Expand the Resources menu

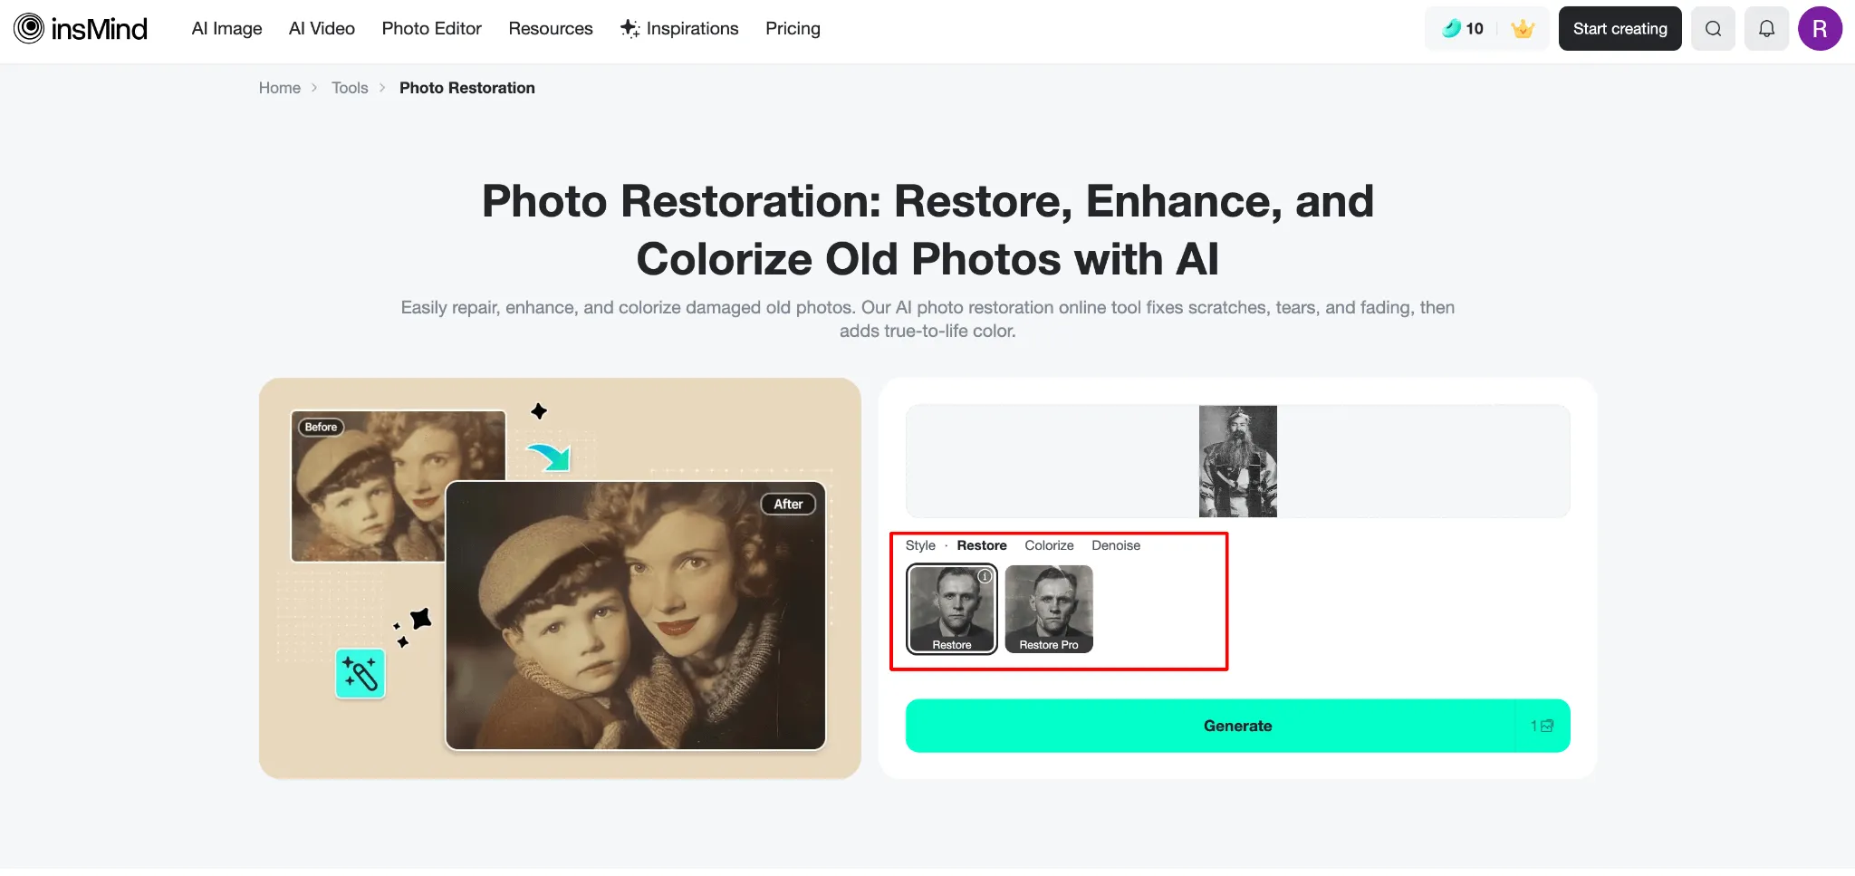coord(551,29)
